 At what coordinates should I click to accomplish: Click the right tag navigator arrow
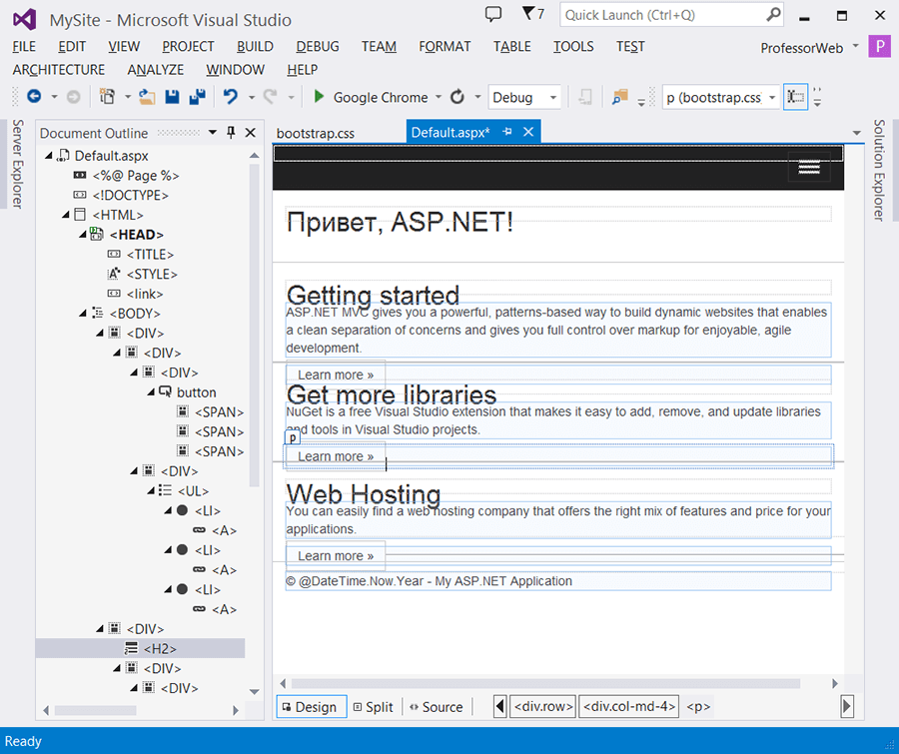click(x=847, y=706)
